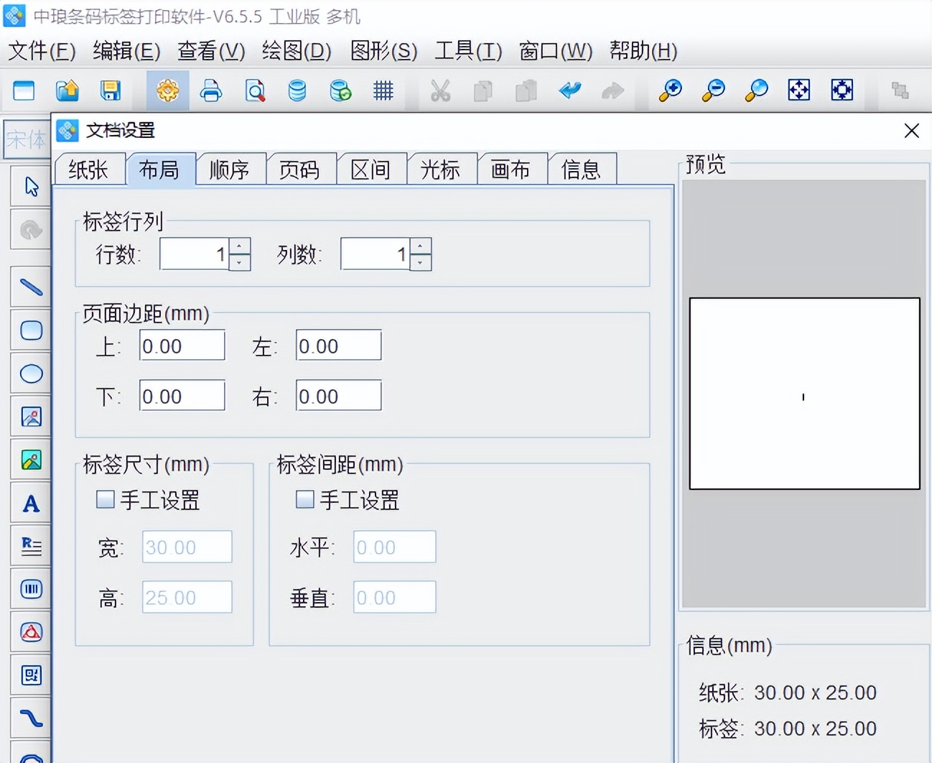This screenshot has width=932, height=763.
Task: Open the print preview tool
Action: [255, 91]
